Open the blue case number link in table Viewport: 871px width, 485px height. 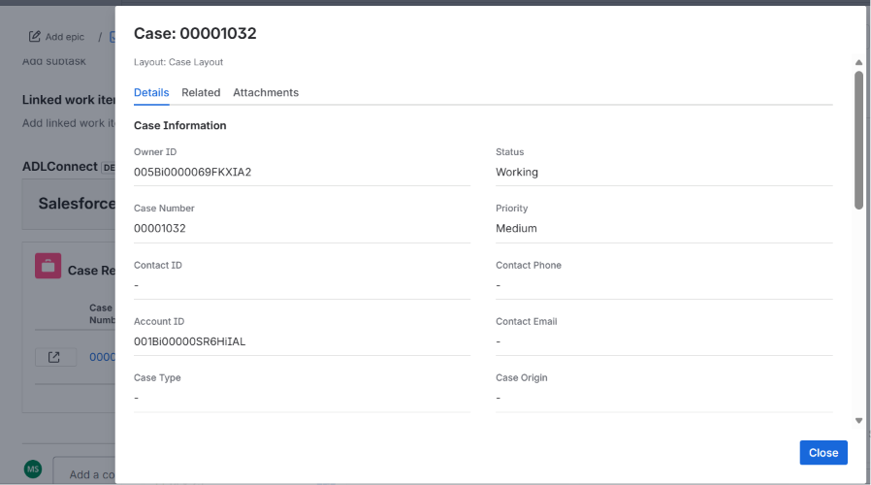click(102, 357)
